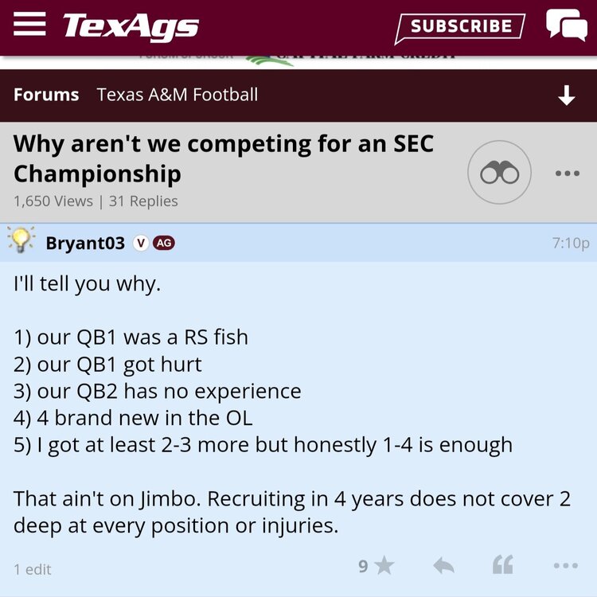Expand post options three-dot menu
Image resolution: width=597 pixels, height=597 pixels.
(565, 566)
